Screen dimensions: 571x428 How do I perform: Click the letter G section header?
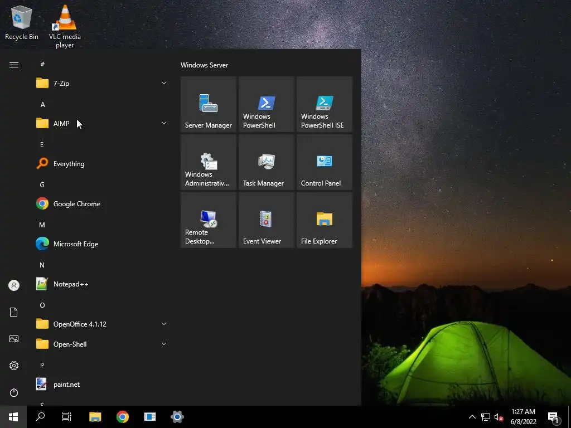click(42, 184)
